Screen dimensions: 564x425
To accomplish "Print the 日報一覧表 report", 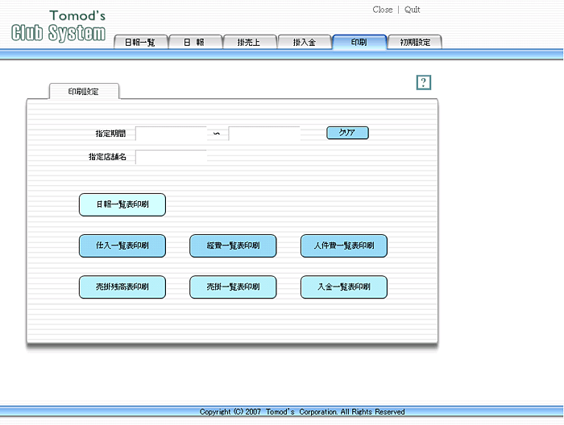I will 122,204.
